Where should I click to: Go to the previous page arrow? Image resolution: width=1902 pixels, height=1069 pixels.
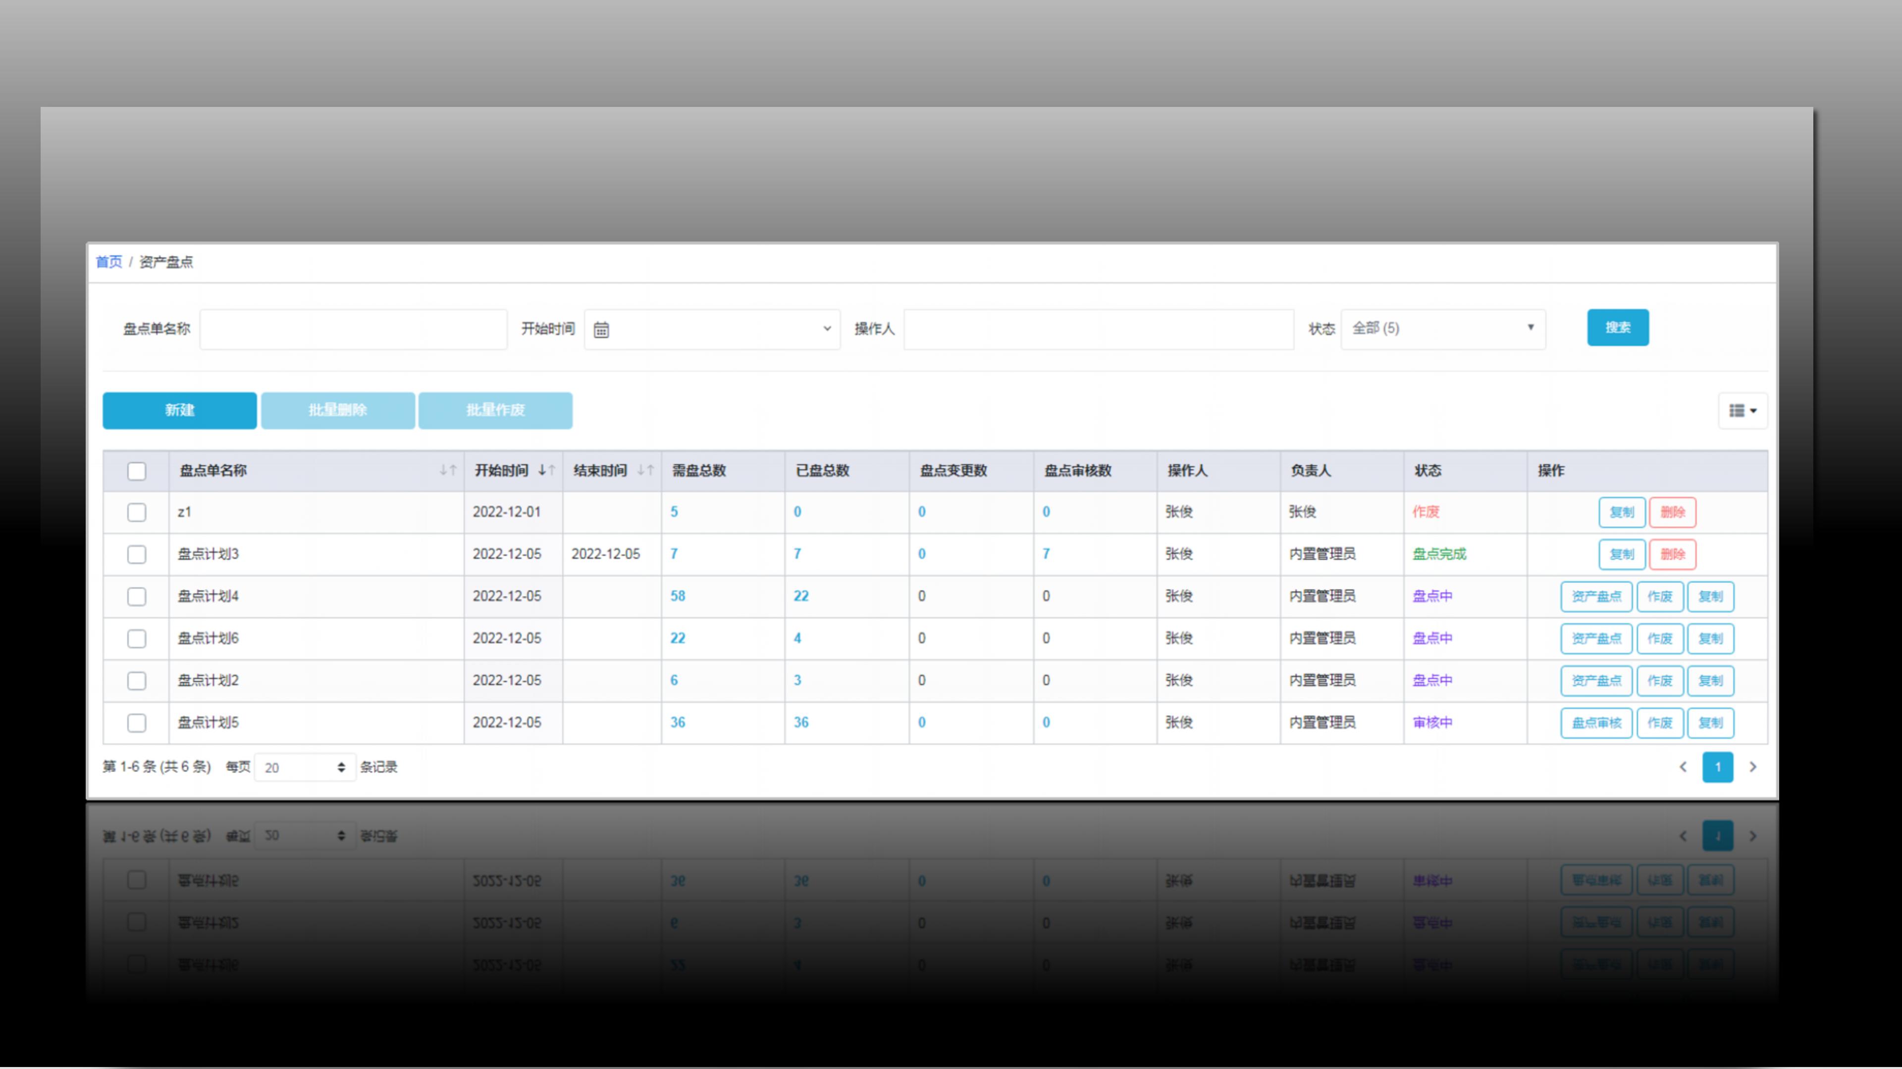coord(1683,767)
